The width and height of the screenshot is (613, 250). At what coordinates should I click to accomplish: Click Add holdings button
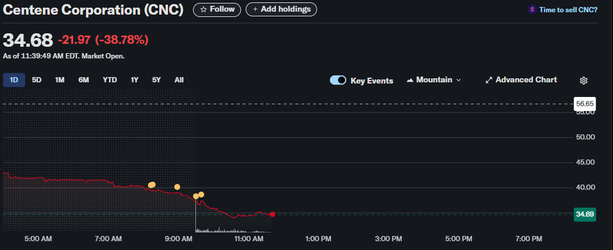pyautogui.click(x=281, y=9)
